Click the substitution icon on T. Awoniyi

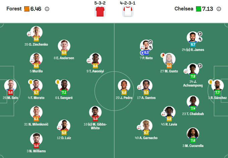click(90, 61)
